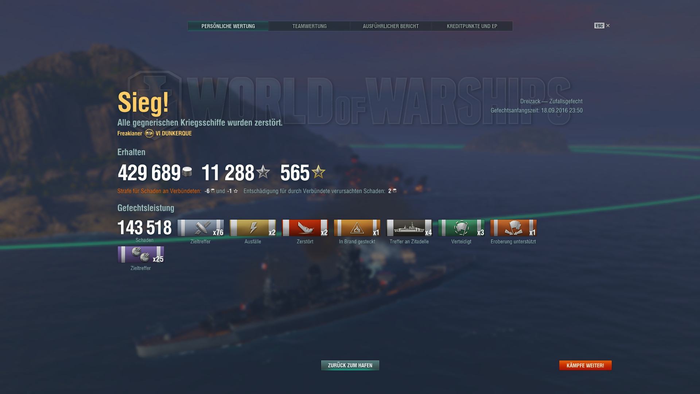Click the Eroberung unterstützt x1 ribbon
Screen dimensions: 700x394
pos(513,228)
